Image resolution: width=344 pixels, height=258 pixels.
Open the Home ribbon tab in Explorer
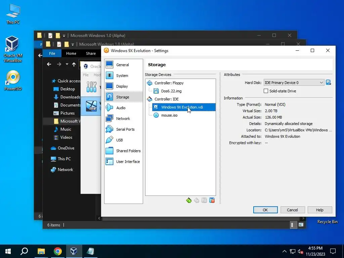click(x=71, y=53)
